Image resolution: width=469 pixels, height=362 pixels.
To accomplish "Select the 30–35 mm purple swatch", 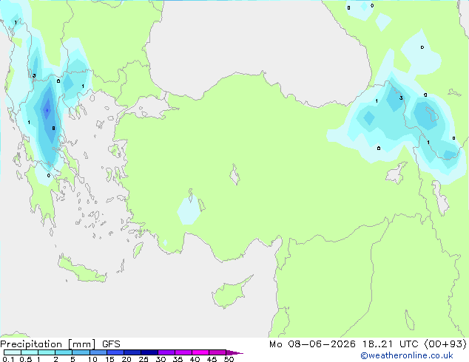I will (x=166, y=352).
